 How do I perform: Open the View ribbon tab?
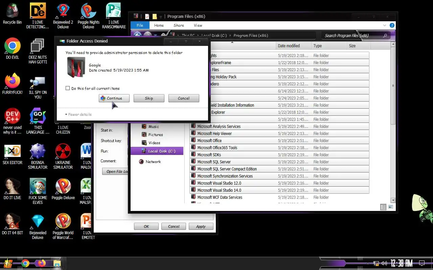tap(198, 25)
